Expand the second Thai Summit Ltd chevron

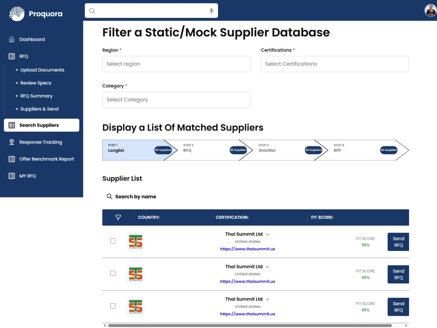click(267, 267)
